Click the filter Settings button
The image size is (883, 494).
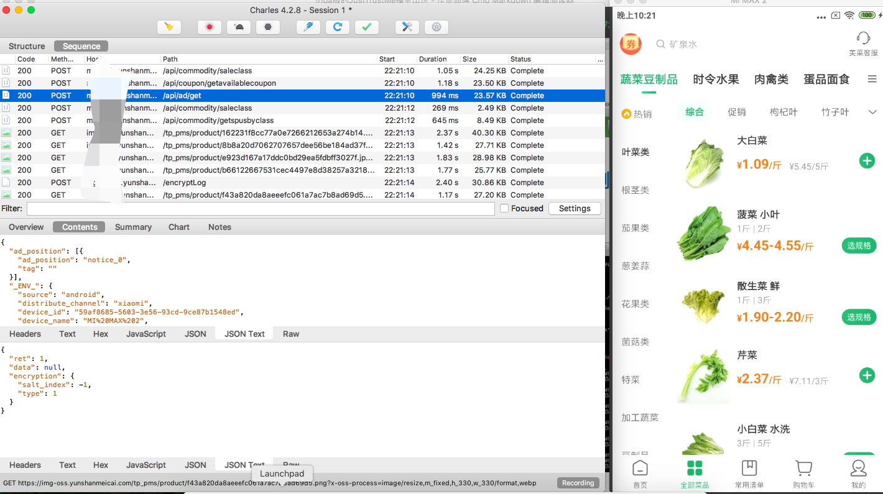[575, 209]
